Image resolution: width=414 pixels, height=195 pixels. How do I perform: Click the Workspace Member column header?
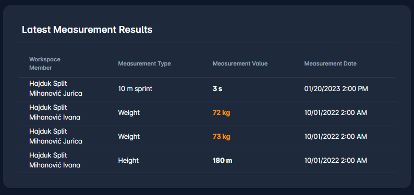tap(45, 63)
